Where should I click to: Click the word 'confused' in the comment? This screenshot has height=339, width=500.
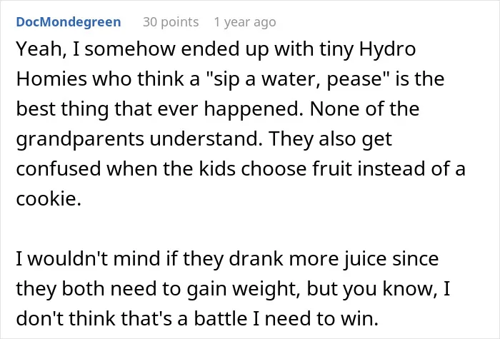(59, 168)
